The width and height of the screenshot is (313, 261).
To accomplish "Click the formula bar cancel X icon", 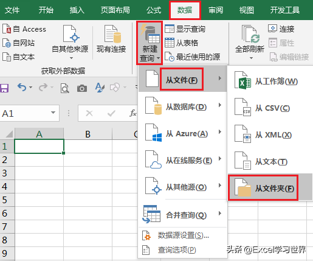I will click(89, 113).
